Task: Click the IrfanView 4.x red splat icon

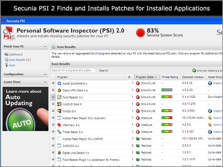Action: click(x=59, y=125)
